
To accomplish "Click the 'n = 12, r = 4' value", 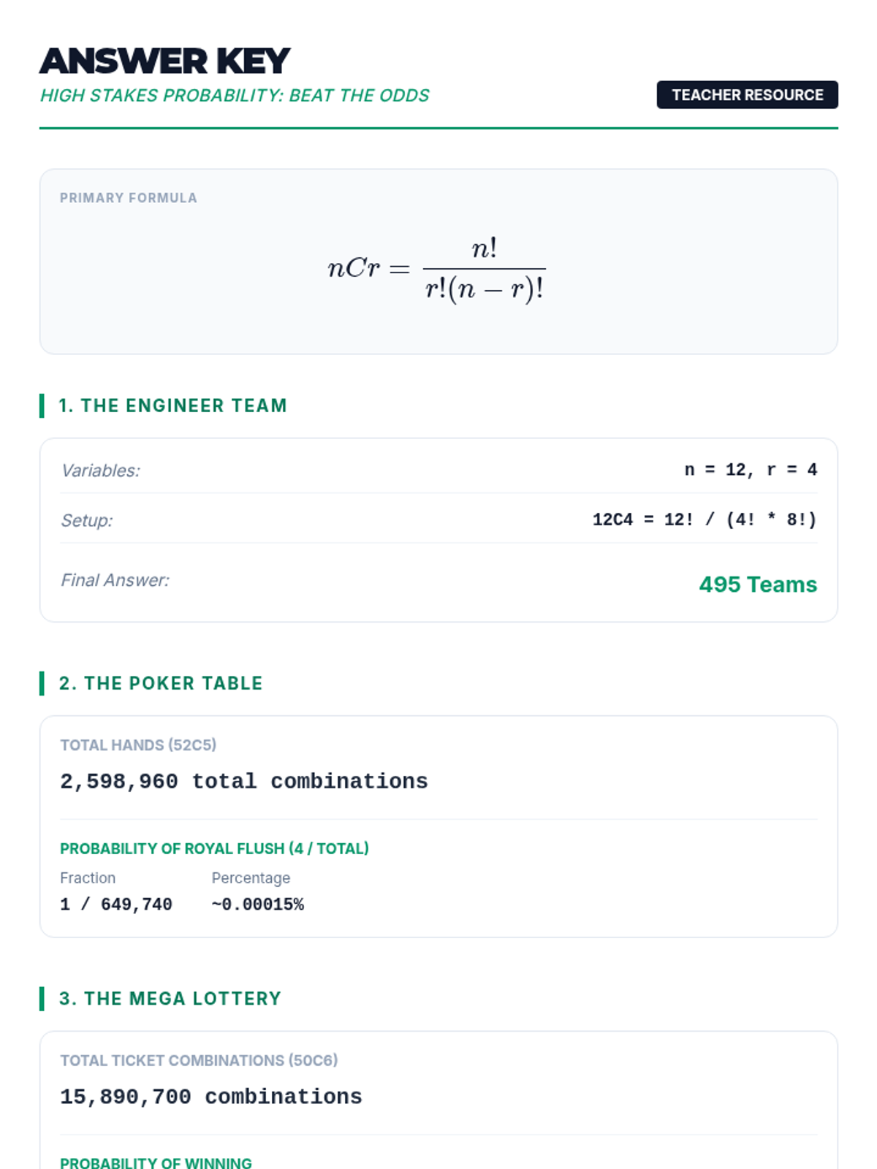I will pyautogui.click(x=750, y=470).
